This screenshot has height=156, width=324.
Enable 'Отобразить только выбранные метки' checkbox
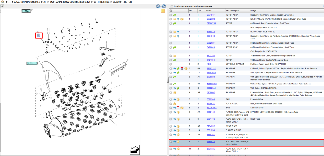point(172,6)
